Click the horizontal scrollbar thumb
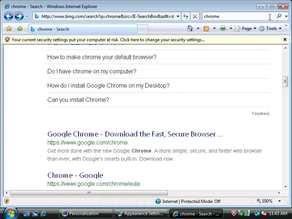292x219 pixels. click(89, 193)
